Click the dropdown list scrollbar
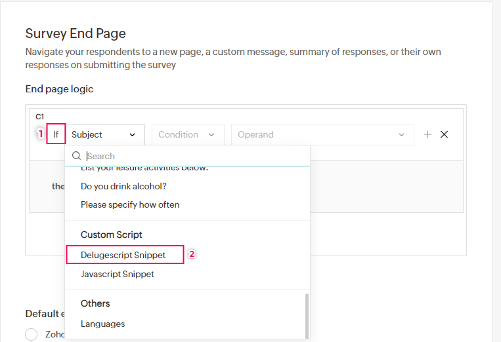Screen dimensions: 501x342 (x=306, y=314)
